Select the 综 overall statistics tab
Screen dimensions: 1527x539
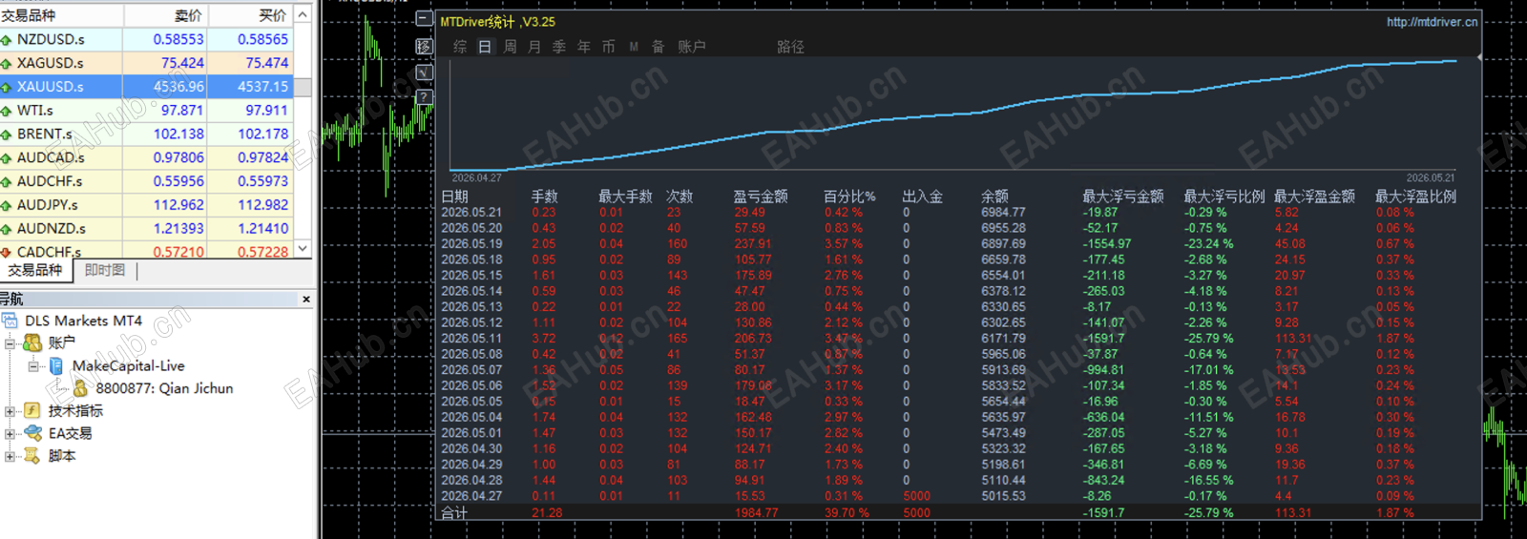tap(460, 47)
